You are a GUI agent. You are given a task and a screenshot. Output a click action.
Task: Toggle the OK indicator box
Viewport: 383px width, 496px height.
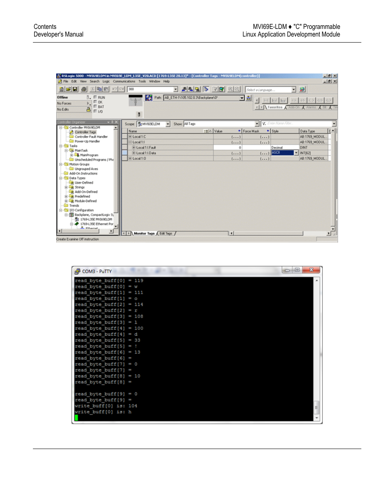95,102
